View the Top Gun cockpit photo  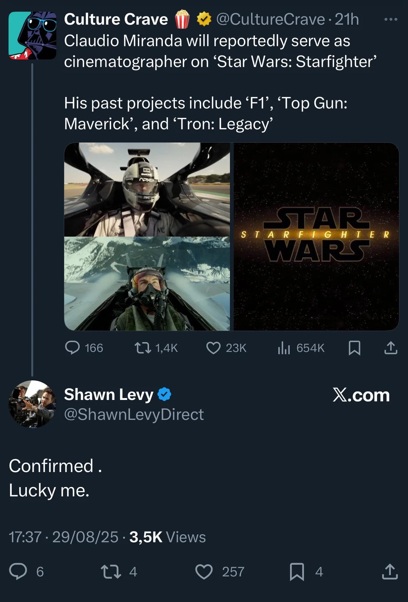pos(147,284)
